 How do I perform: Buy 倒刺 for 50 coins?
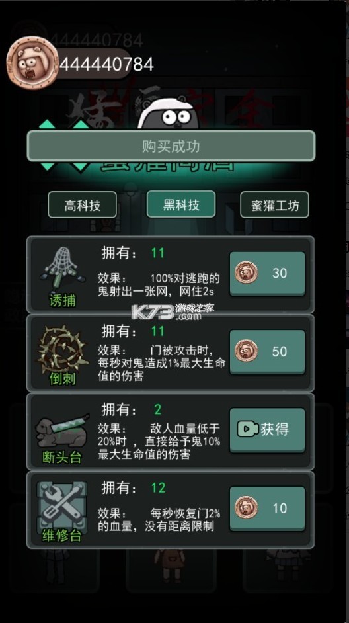[x=267, y=352]
